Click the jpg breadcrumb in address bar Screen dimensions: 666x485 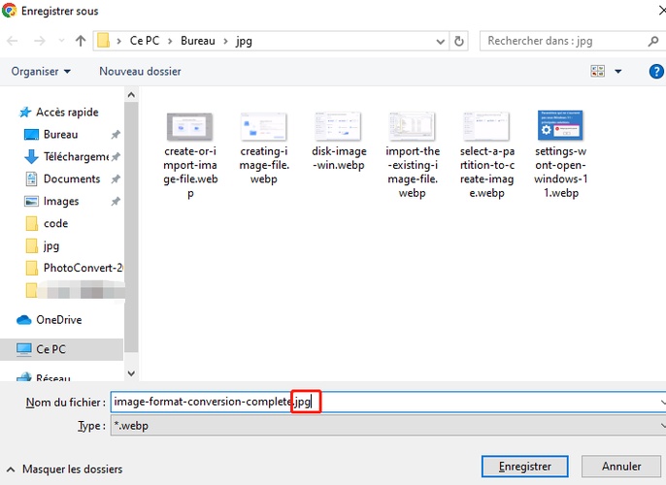click(245, 41)
